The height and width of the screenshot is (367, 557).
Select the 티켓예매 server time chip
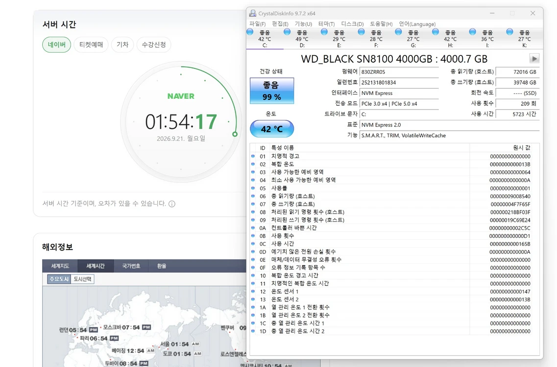(x=91, y=45)
